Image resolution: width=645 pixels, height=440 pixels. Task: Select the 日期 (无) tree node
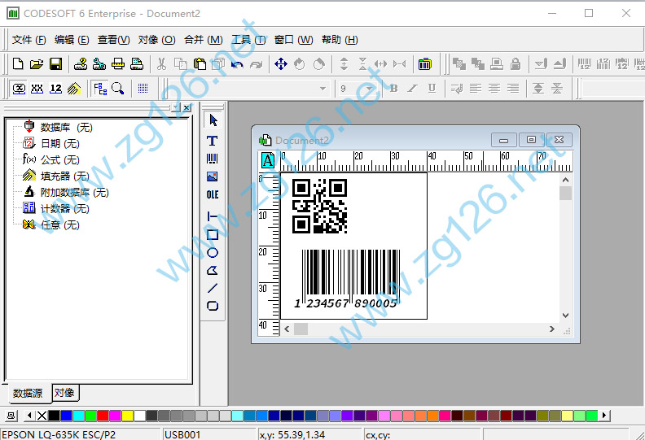pyautogui.click(x=60, y=143)
